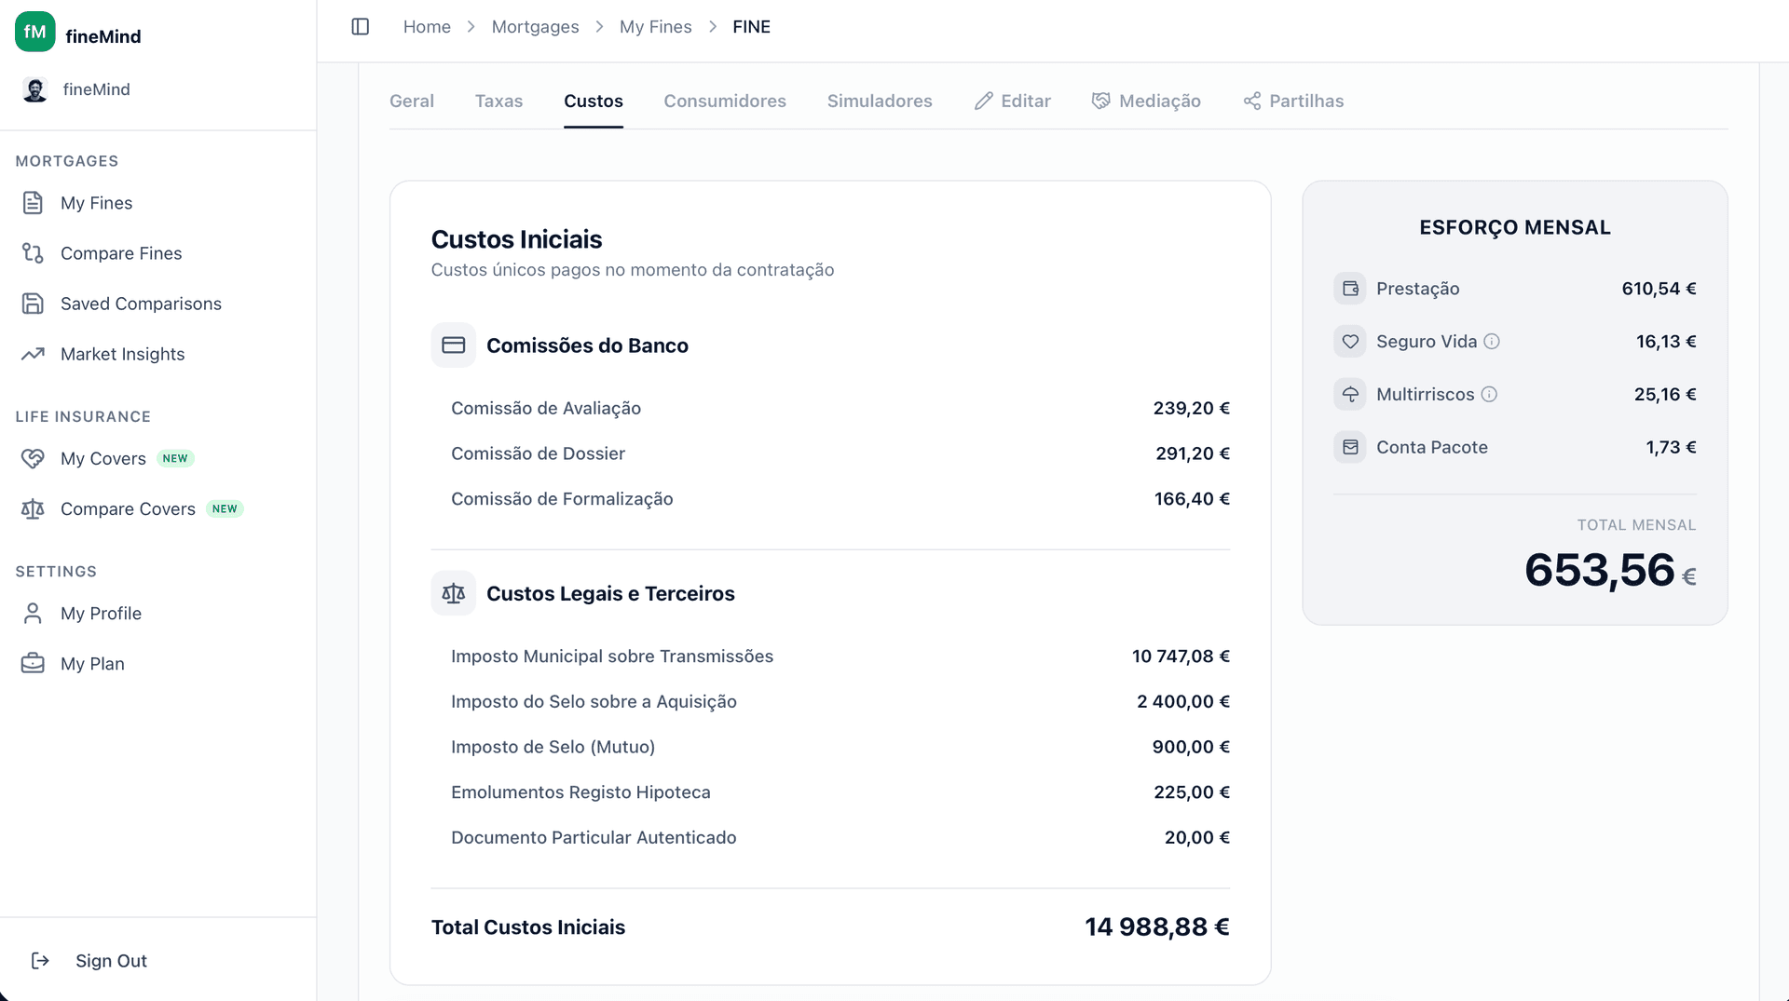Screen dimensions: 1789x1001
Task: Open the Editar tab
Action: click(1013, 101)
